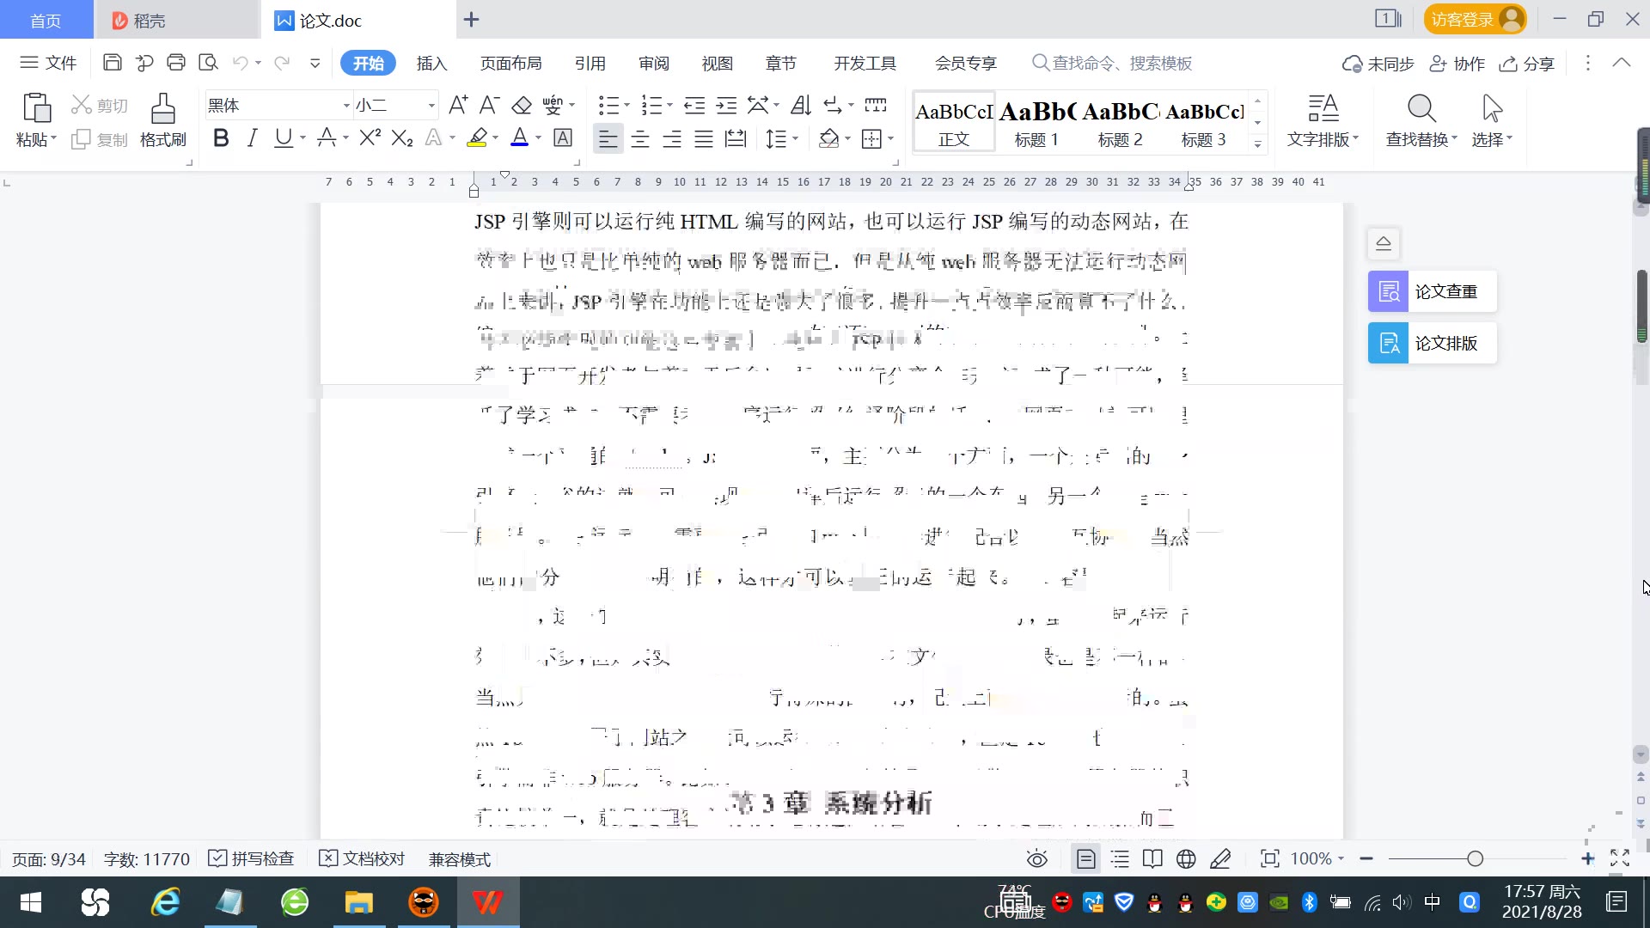Switch to the 插入 tab
This screenshot has width=1650, height=928.
tap(431, 63)
